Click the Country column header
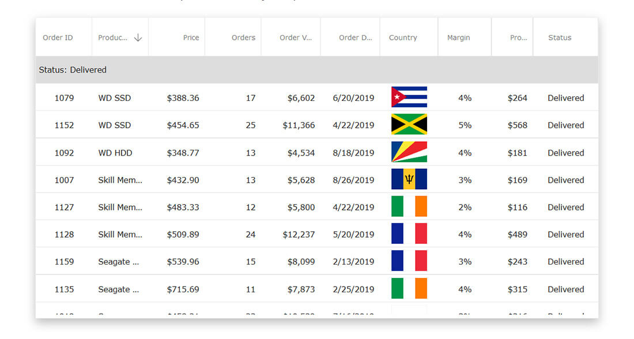This screenshot has width=634, height=339. 403,38
